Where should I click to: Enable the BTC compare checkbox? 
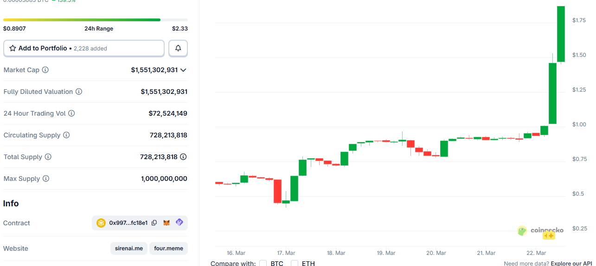pos(263,264)
